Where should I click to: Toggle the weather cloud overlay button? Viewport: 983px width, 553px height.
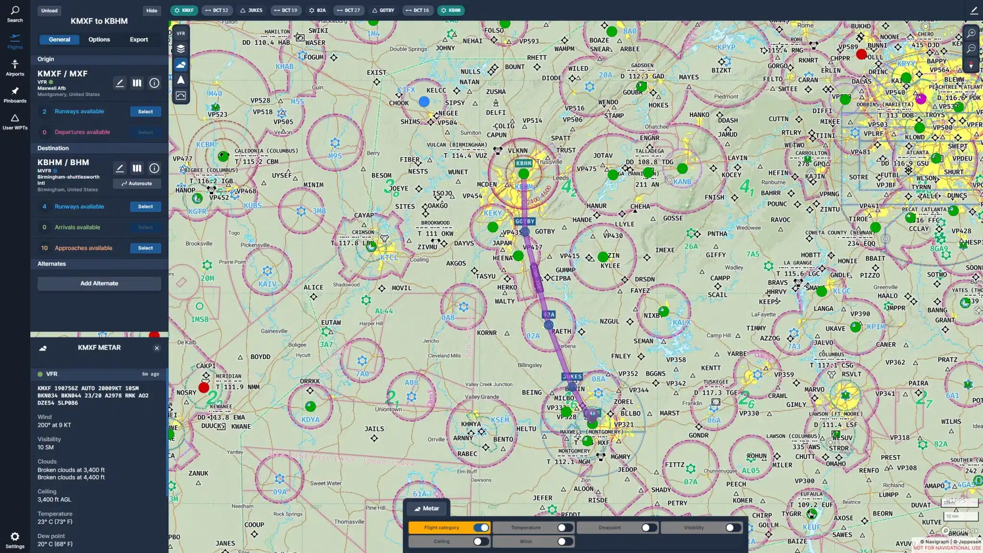click(180, 64)
